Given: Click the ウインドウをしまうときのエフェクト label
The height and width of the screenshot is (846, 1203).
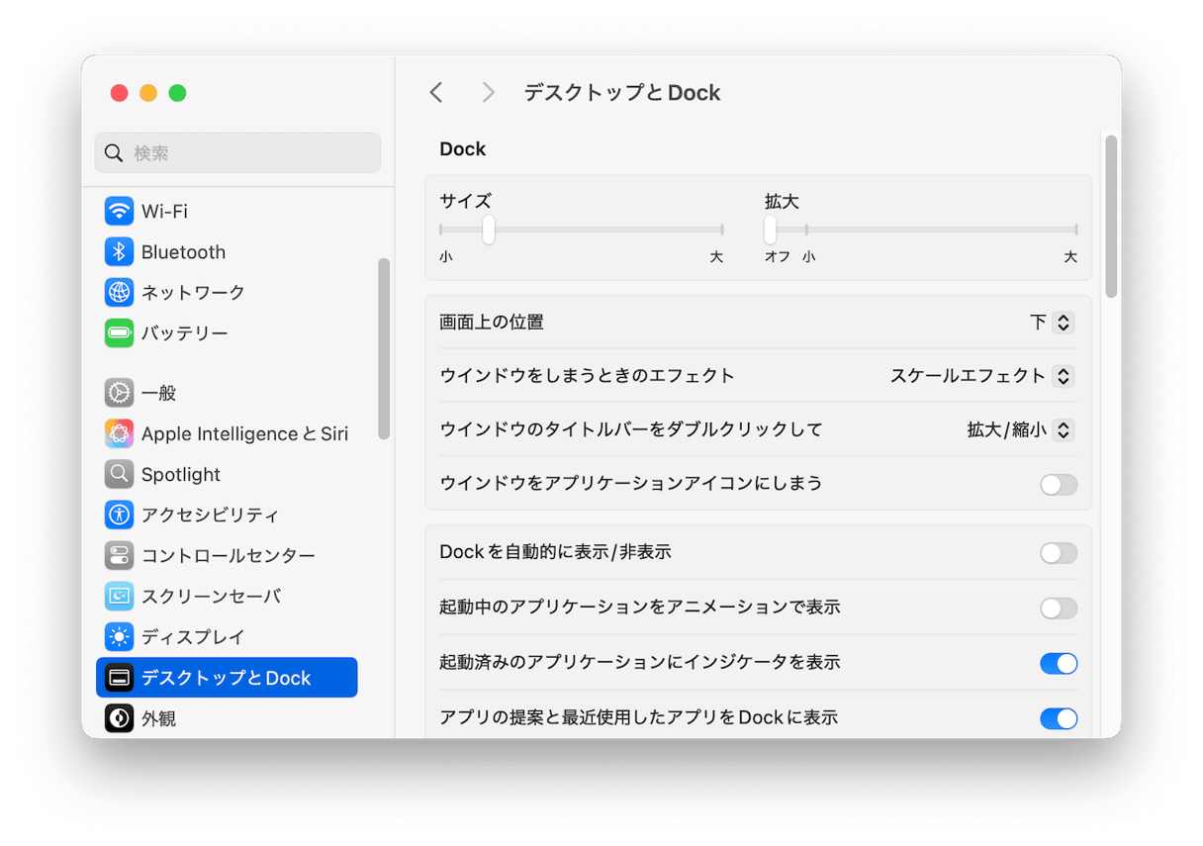Looking at the screenshot, I should (588, 376).
